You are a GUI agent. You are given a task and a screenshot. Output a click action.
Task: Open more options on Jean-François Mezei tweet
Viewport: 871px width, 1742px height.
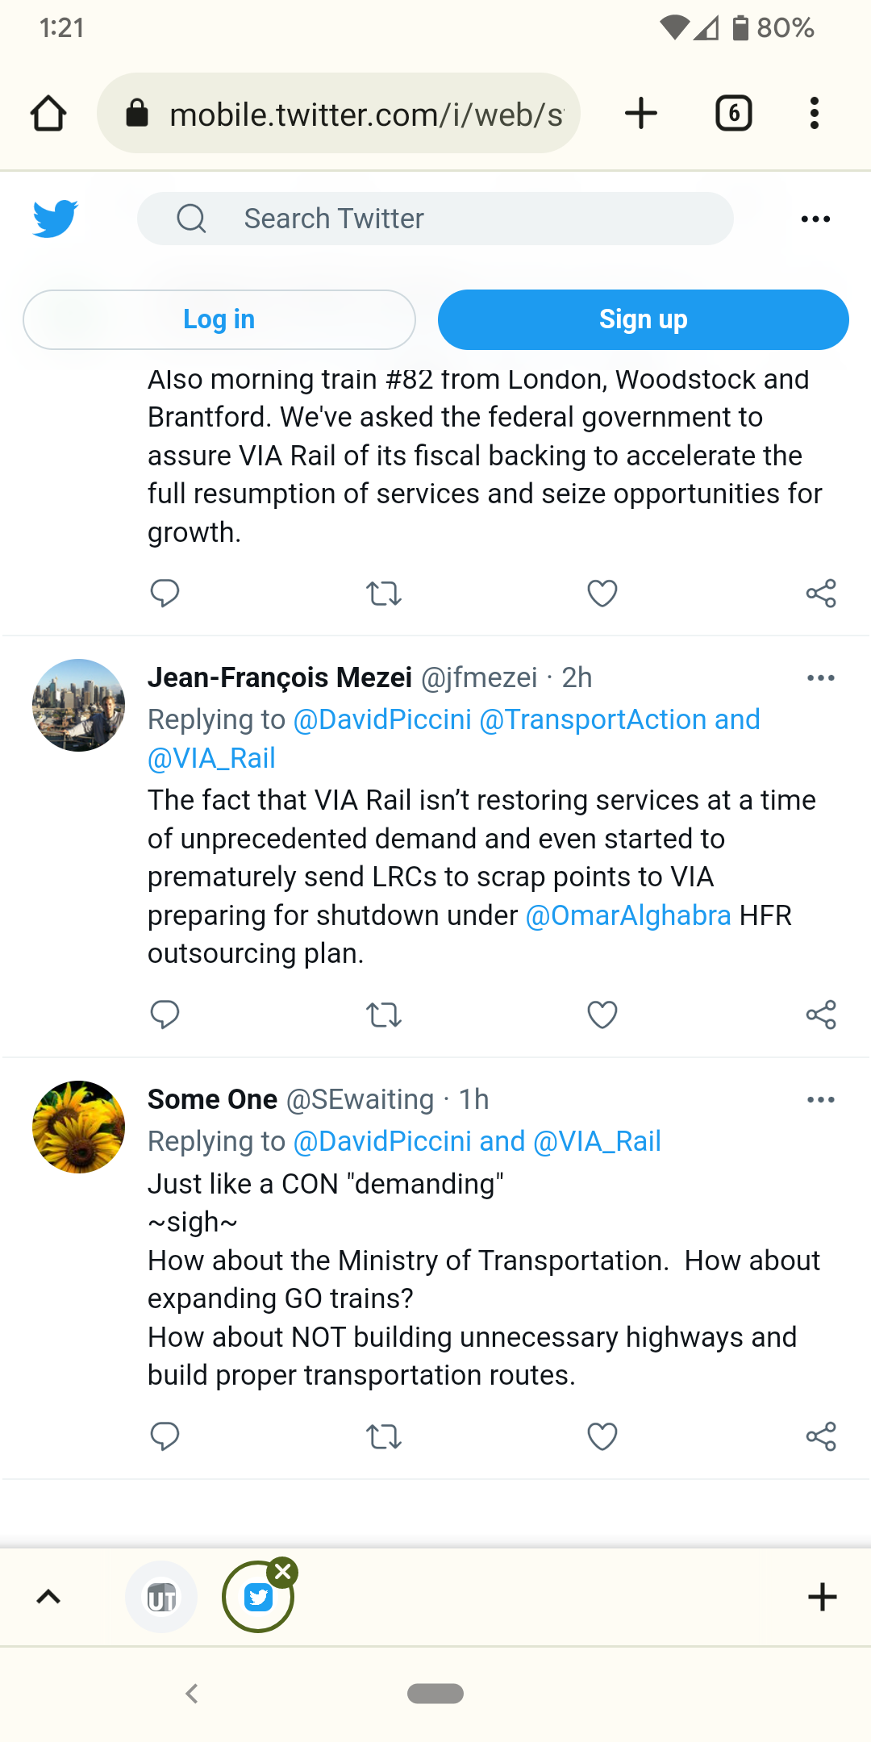pos(821,678)
